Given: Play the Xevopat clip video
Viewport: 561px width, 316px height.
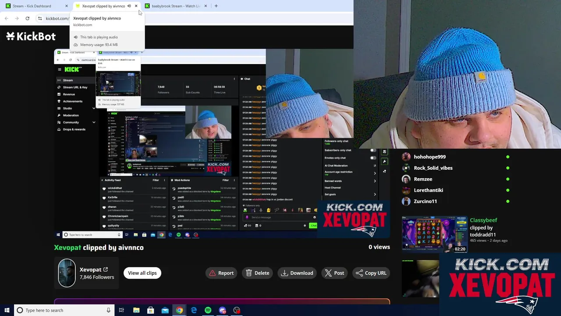Looking at the screenshot, I should click(222, 144).
